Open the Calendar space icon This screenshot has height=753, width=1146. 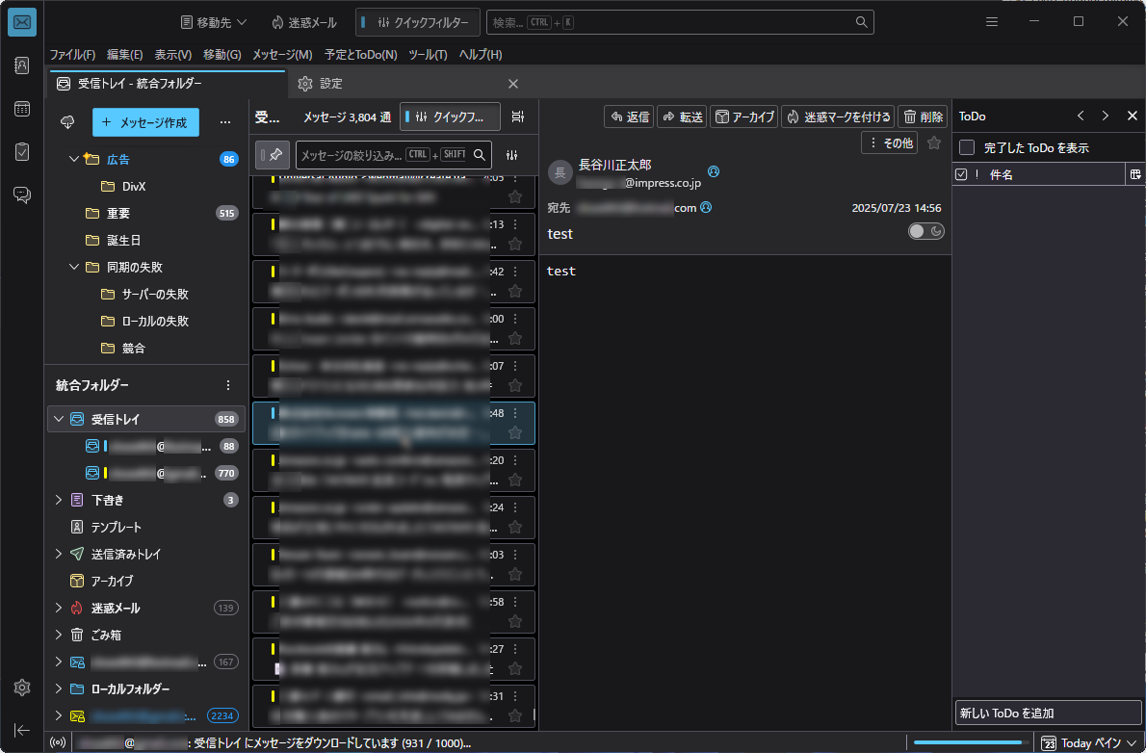coord(22,109)
